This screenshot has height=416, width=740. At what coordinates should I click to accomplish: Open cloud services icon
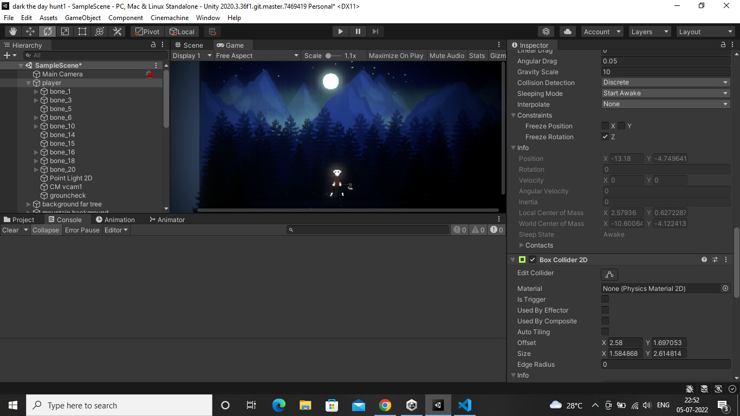coord(568,31)
